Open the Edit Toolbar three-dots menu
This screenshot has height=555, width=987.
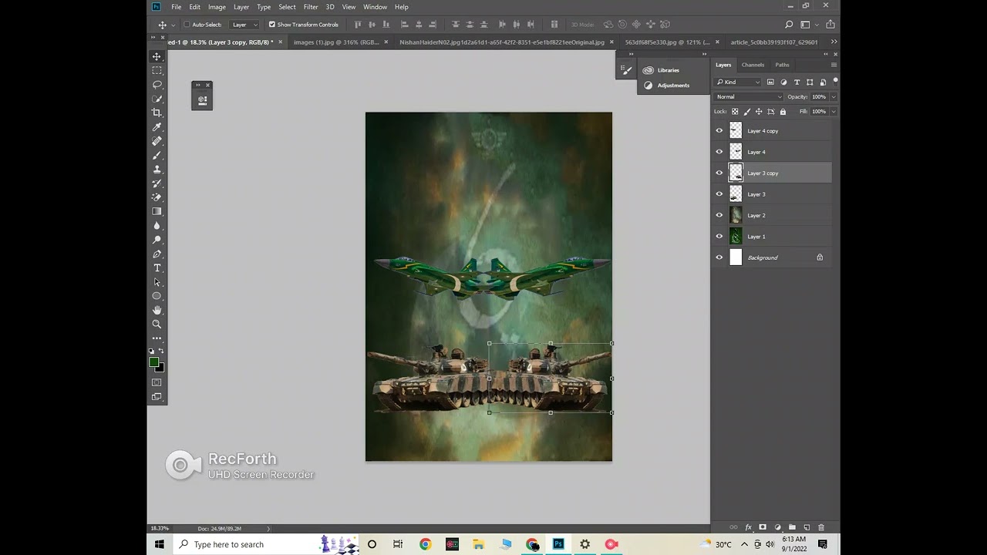[x=157, y=338]
